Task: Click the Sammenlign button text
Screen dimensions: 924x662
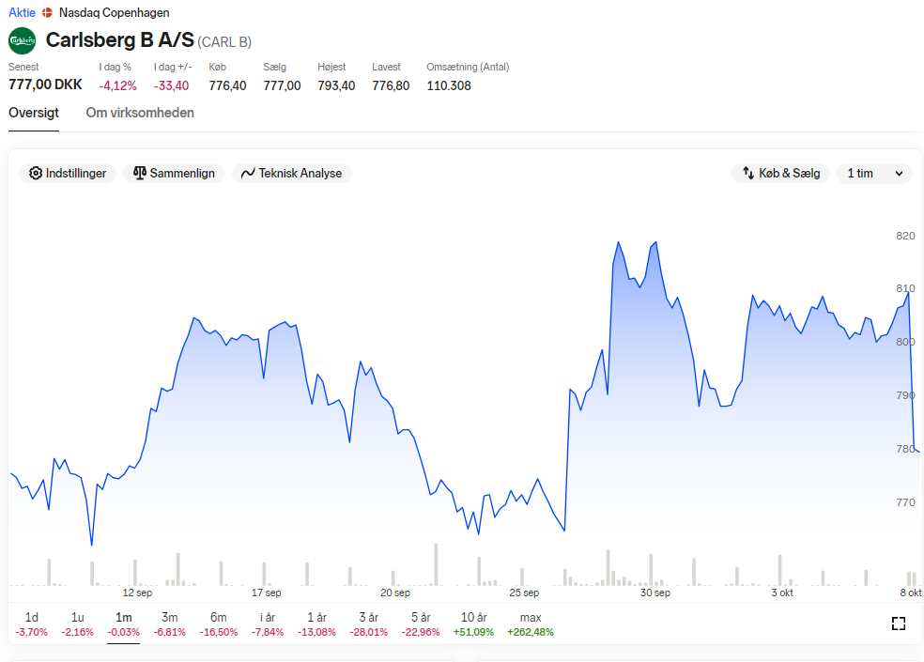Action: (x=182, y=174)
